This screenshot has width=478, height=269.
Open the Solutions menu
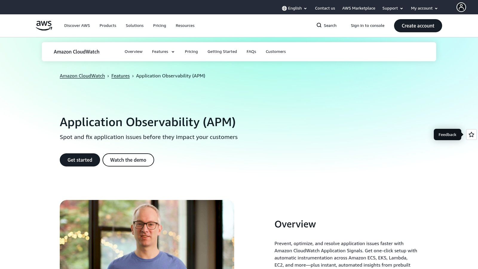point(134,26)
